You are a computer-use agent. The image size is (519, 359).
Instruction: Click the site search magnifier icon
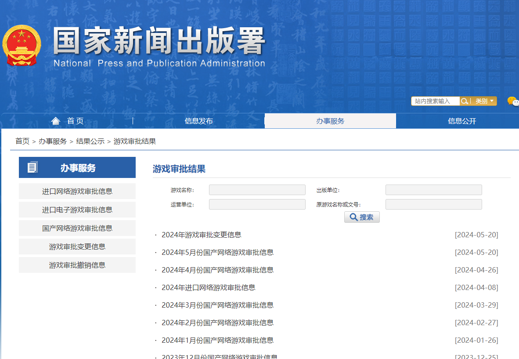(465, 101)
